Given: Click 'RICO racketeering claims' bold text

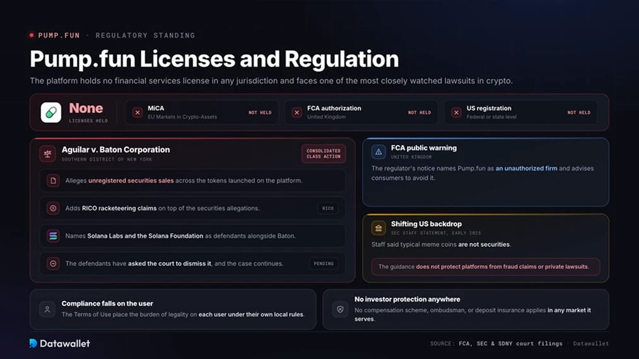Looking at the screenshot, I should coord(119,208).
